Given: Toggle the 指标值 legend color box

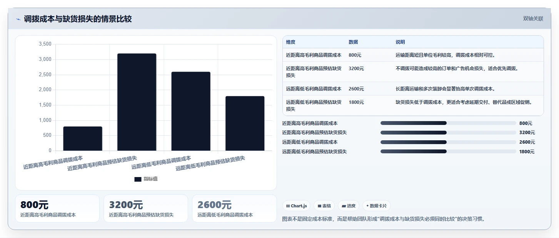Looking at the screenshot, I should [138, 179].
